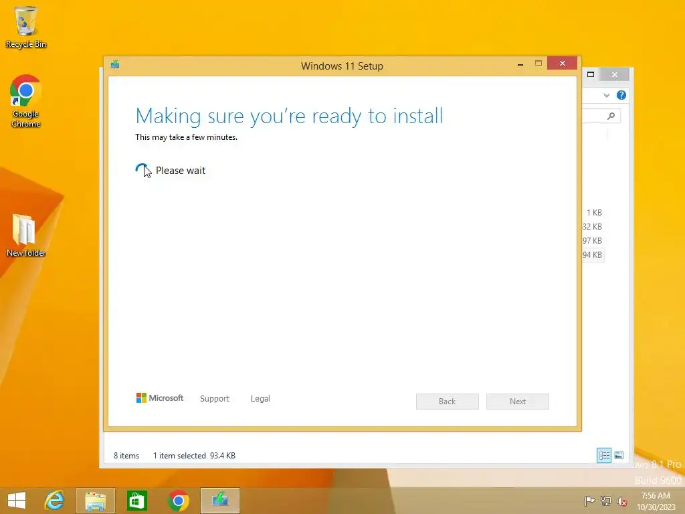This screenshot has width=685, height=514.
Task: Select the Windows 11 Setup taskbar icon
Action: point(220,501)
